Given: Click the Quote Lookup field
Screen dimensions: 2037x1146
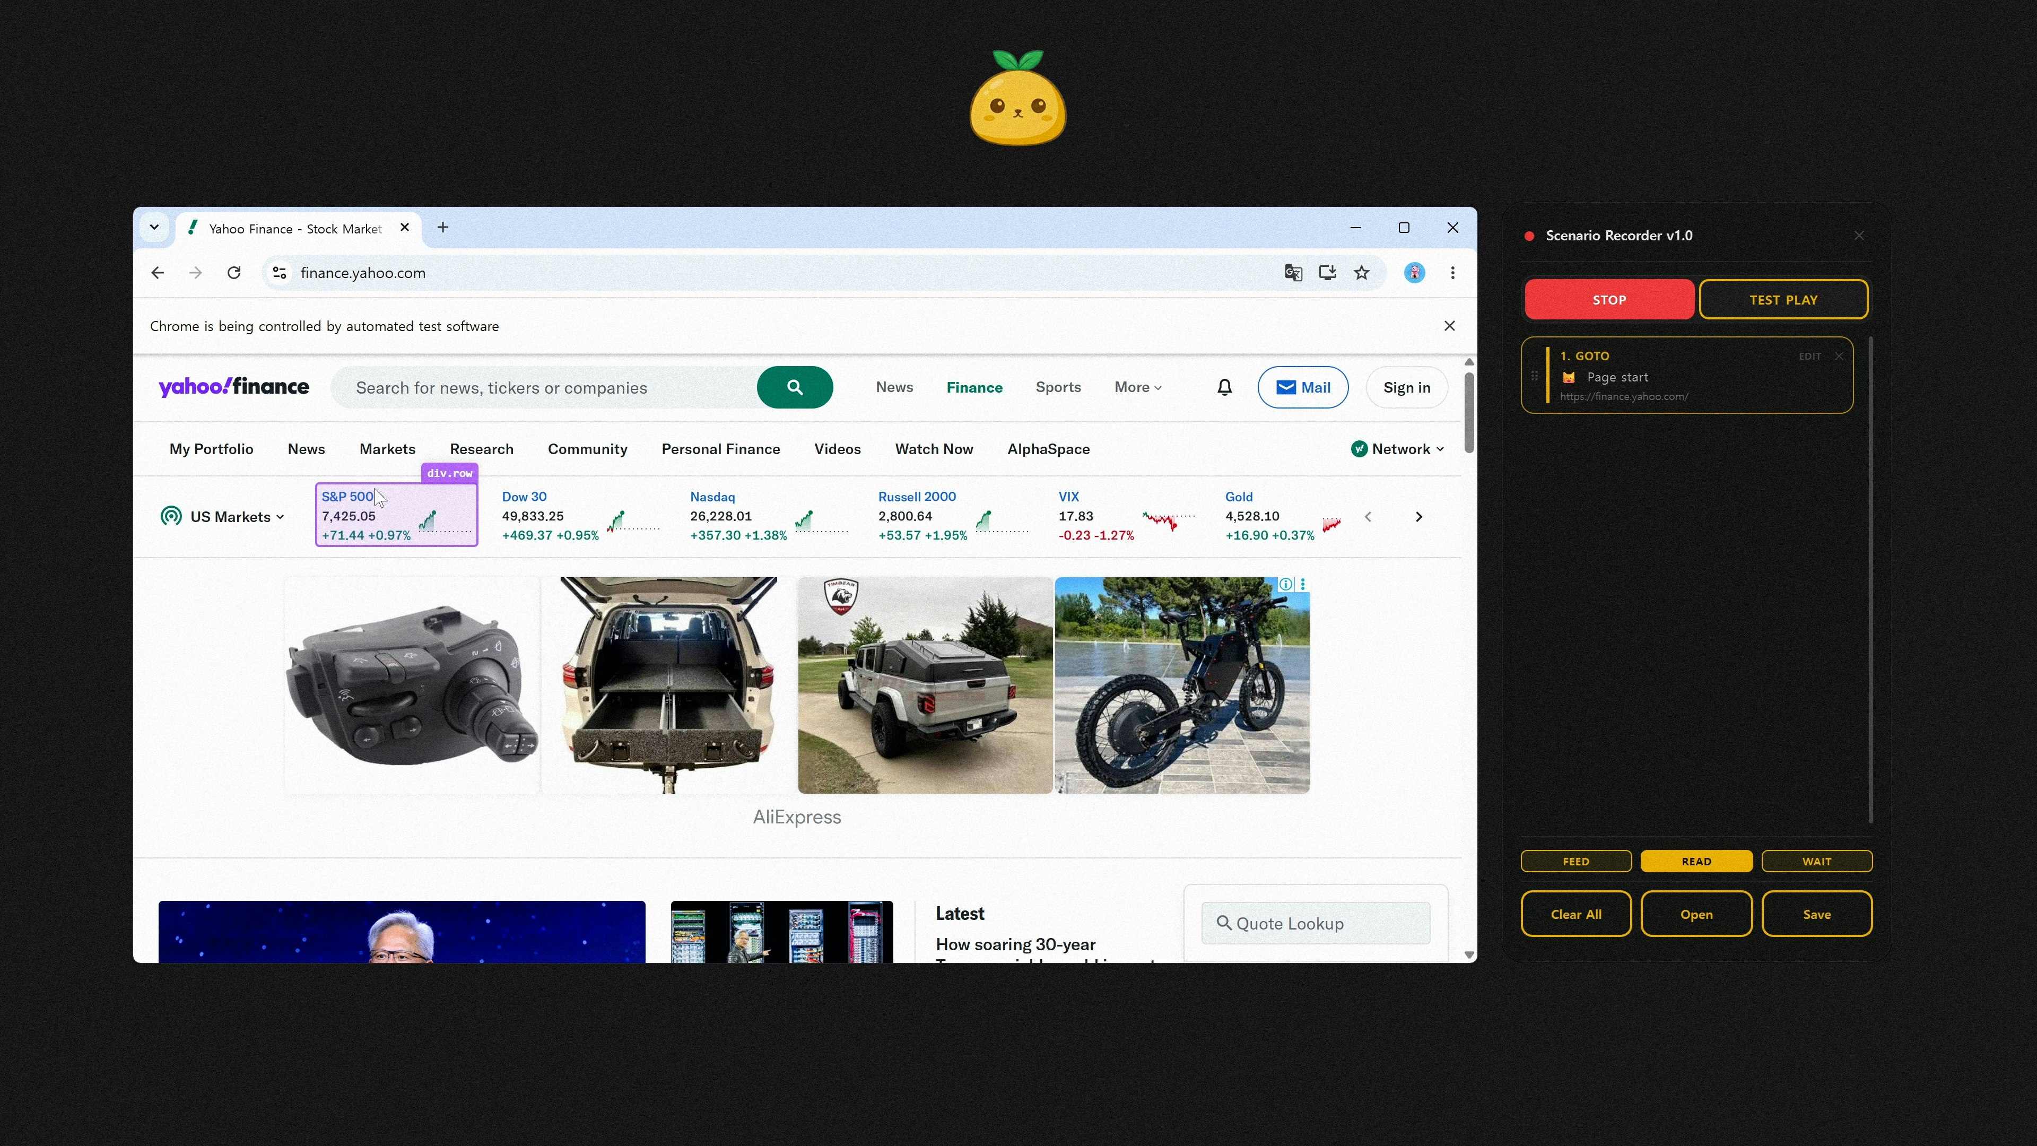Looking at the screenshot, I should [1316, 924].
